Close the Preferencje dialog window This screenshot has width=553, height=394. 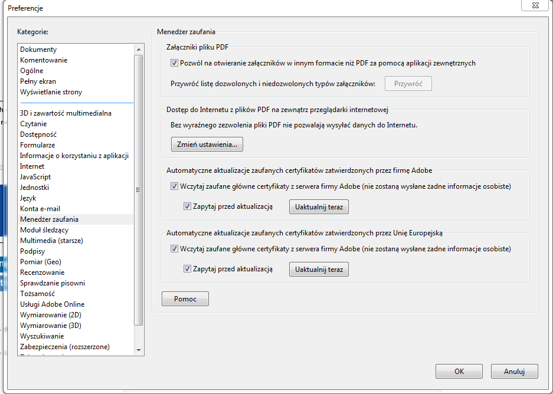pyautogui.click(x=535, y=5)
